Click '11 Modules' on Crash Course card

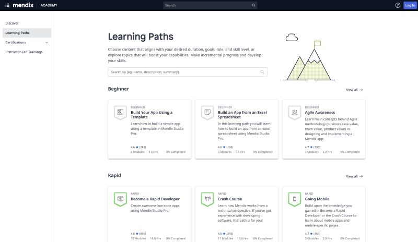(x=225, y=238)
